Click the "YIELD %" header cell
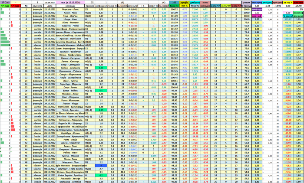304x183 pixels. (x=195, y=6)
